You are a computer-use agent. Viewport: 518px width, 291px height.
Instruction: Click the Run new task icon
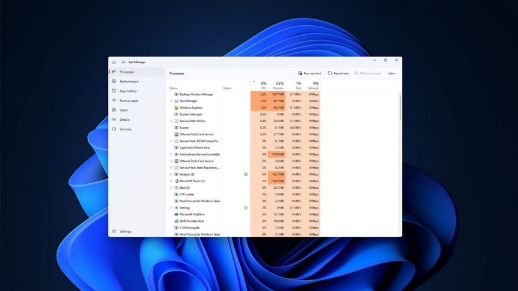point(300,73)
